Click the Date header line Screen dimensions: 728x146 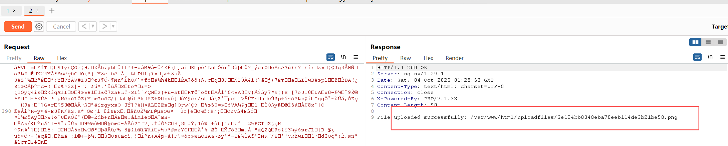point(435,80)
